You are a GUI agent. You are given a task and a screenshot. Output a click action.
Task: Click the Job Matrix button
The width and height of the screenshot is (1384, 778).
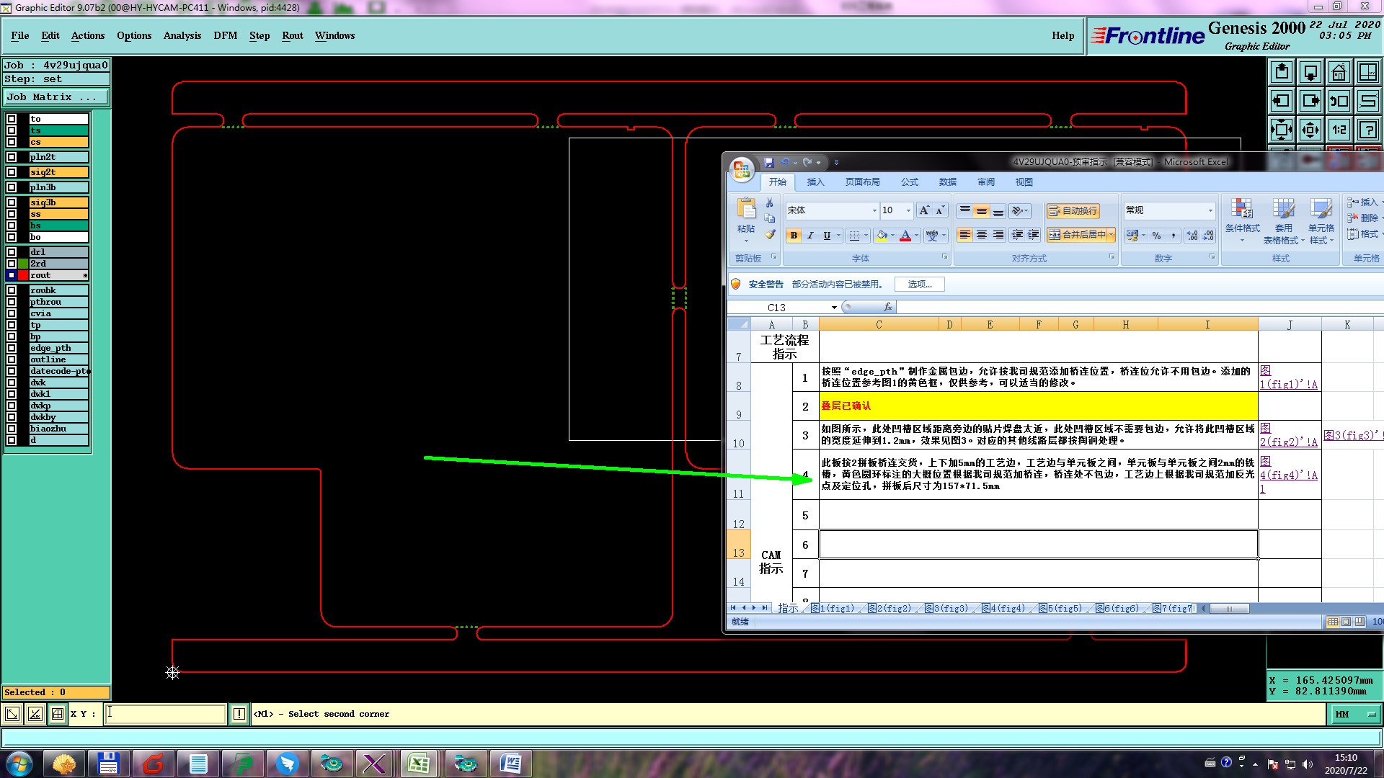(56, 97)
